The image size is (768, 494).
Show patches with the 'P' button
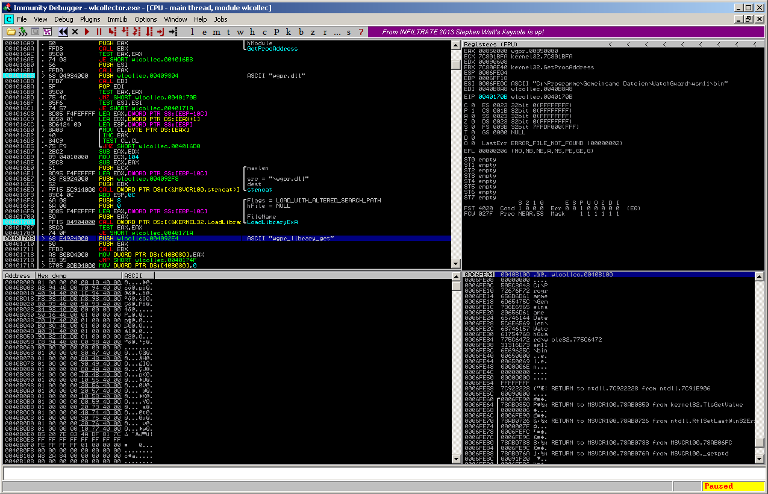tap(276, 31)
